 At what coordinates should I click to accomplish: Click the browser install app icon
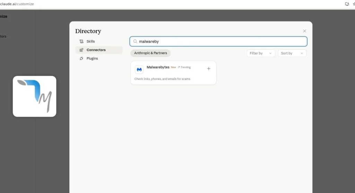[347, 4]
